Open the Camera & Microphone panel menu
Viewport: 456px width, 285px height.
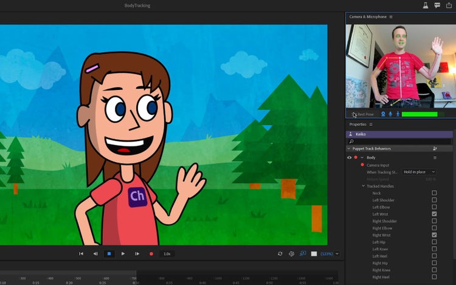tap(391, 17)
